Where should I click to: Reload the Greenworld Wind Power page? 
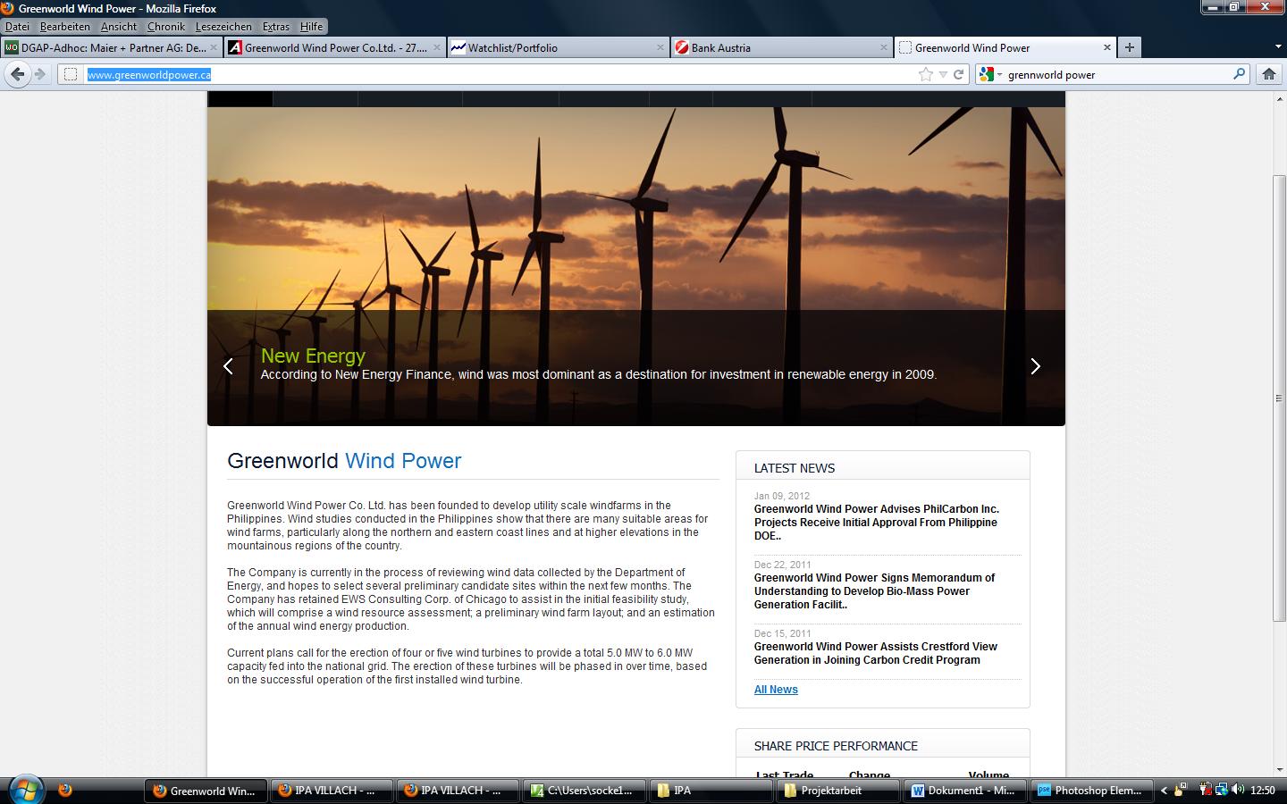coord(958,74)
